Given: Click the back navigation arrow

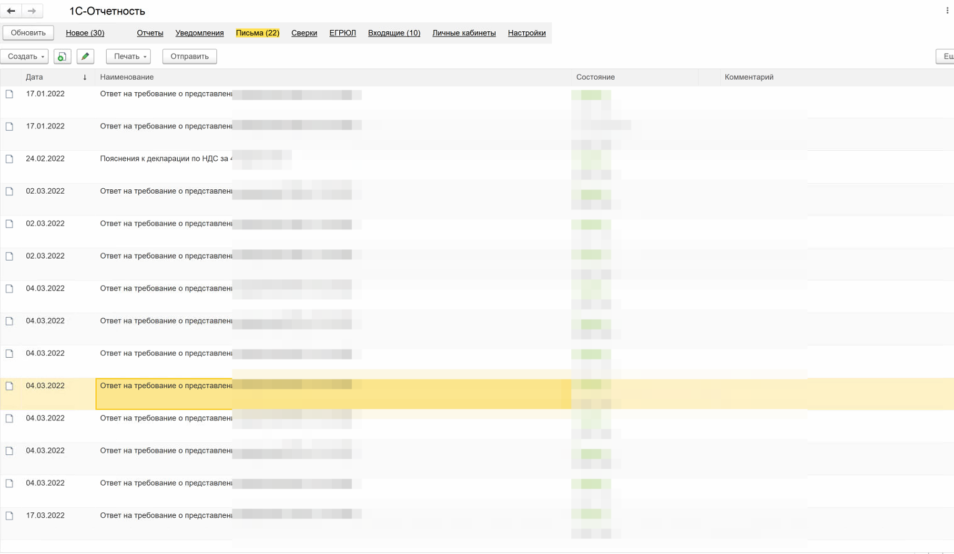Looking at the screenshot, I should [x=11, y=11].
